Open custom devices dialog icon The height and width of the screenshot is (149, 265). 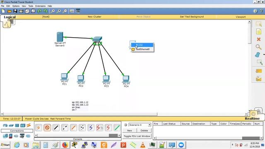click(x=78, y=11)
